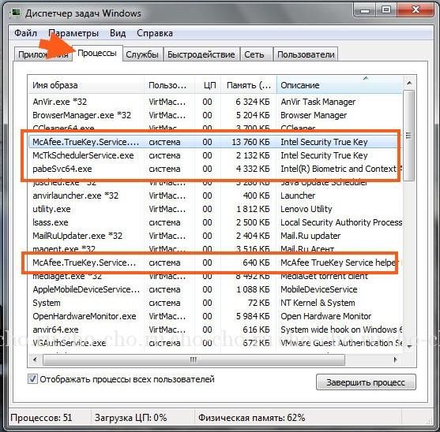Select the VGAuthService.exe process

click(215, 343)
